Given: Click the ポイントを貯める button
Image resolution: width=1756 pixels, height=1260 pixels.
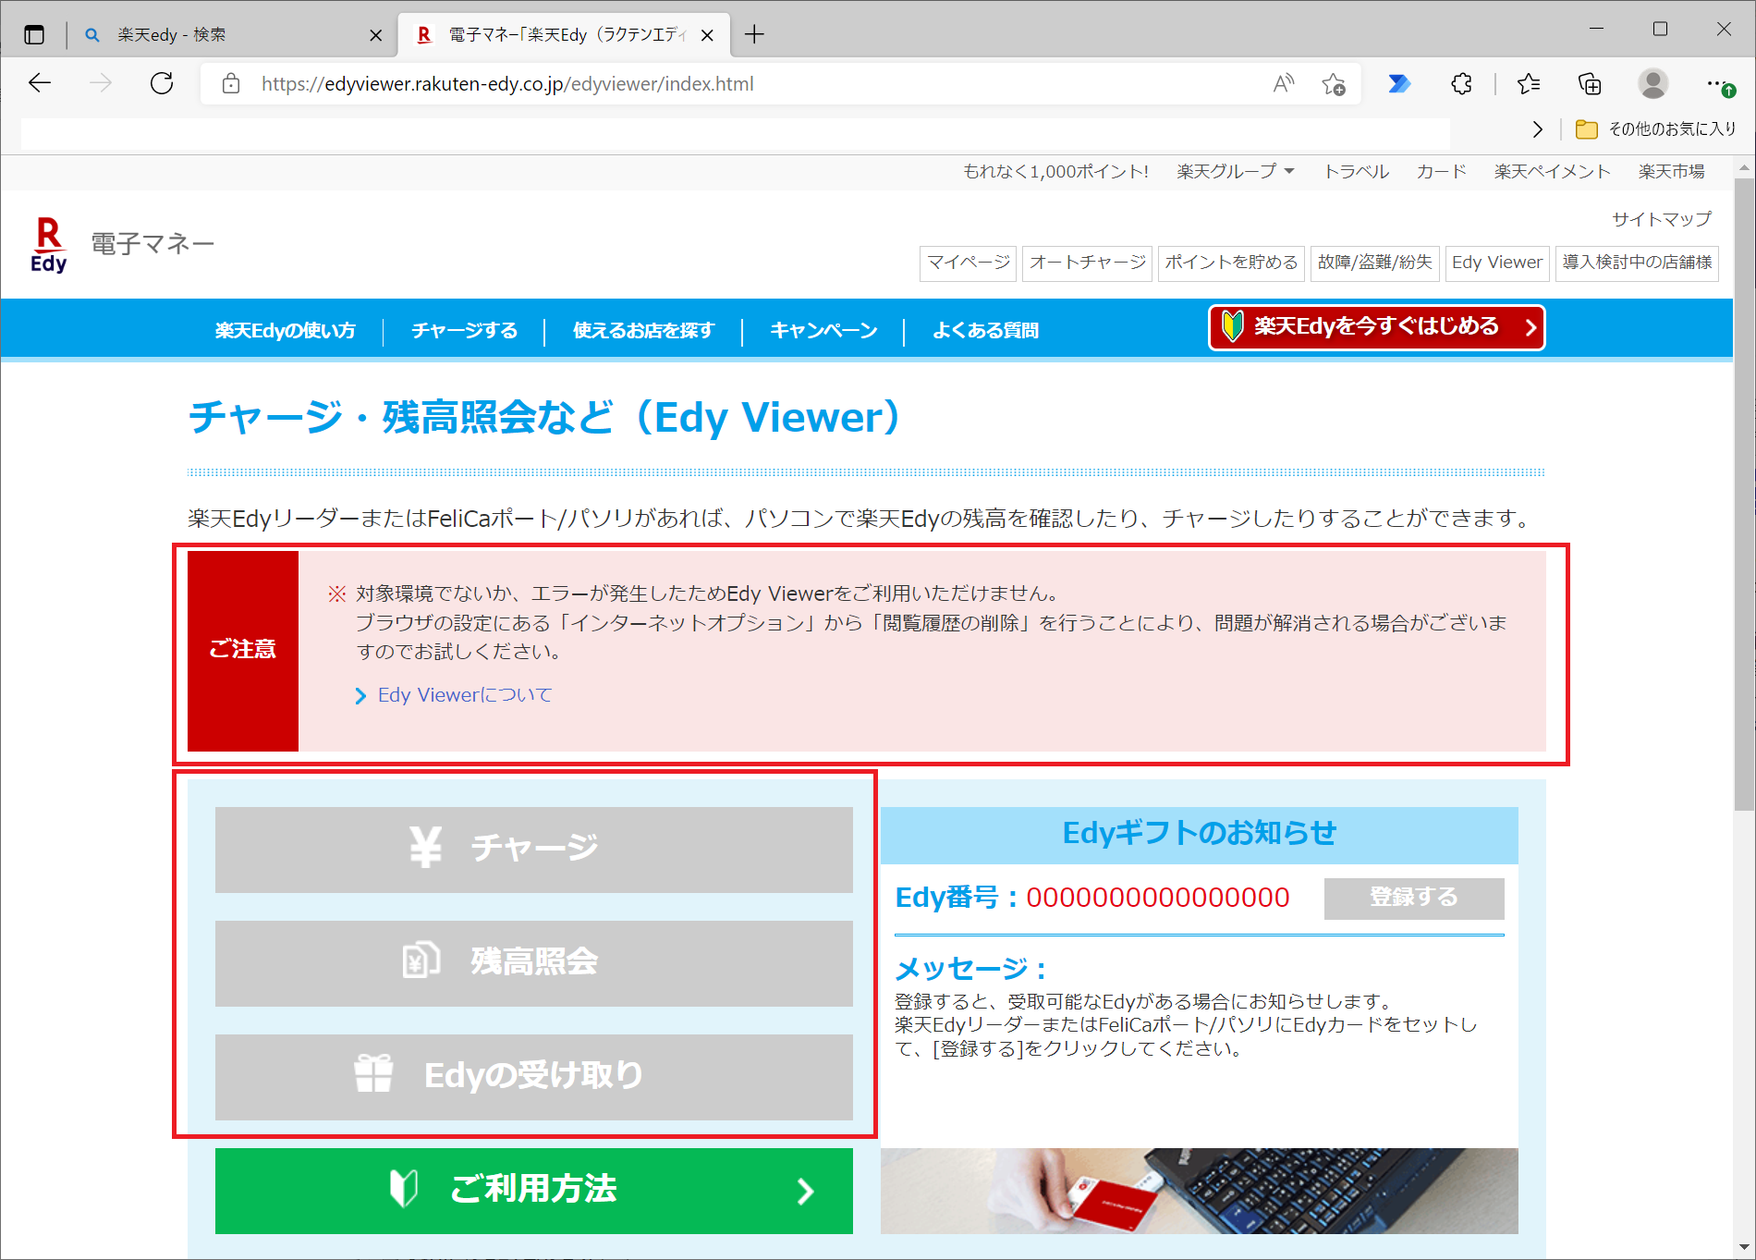Looking at the screenshot, I should [x=1231, y=263].
